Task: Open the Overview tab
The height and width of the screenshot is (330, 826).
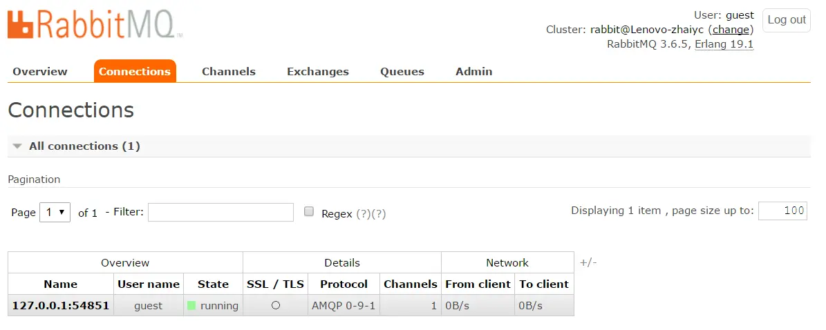Action: tap(40, 72)
